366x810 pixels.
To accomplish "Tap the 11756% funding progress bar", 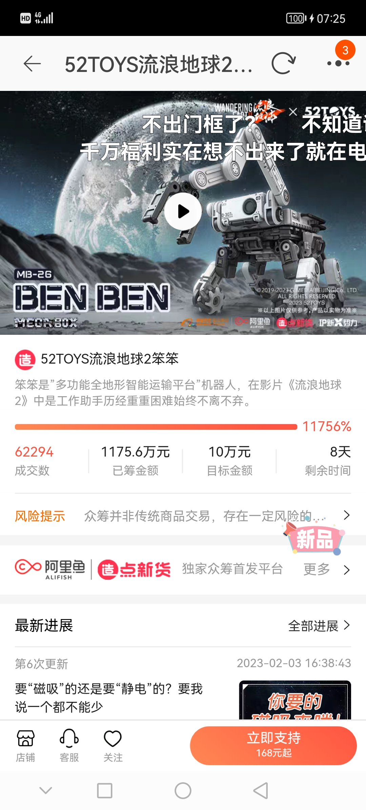I will point(156,427).
